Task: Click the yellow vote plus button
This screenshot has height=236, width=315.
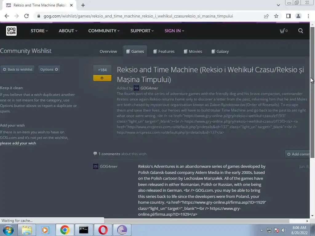Action: click(102, 78)
